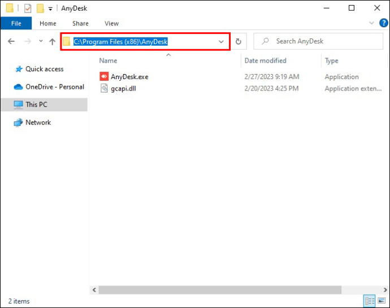The image size is (390, 308).
Task: Expand the address bar history dropdown
Action: pos(221,42)
